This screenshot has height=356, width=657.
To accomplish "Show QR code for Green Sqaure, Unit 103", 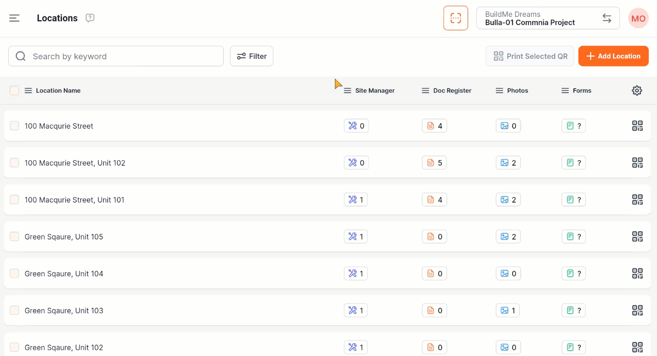I will (637, 310).
